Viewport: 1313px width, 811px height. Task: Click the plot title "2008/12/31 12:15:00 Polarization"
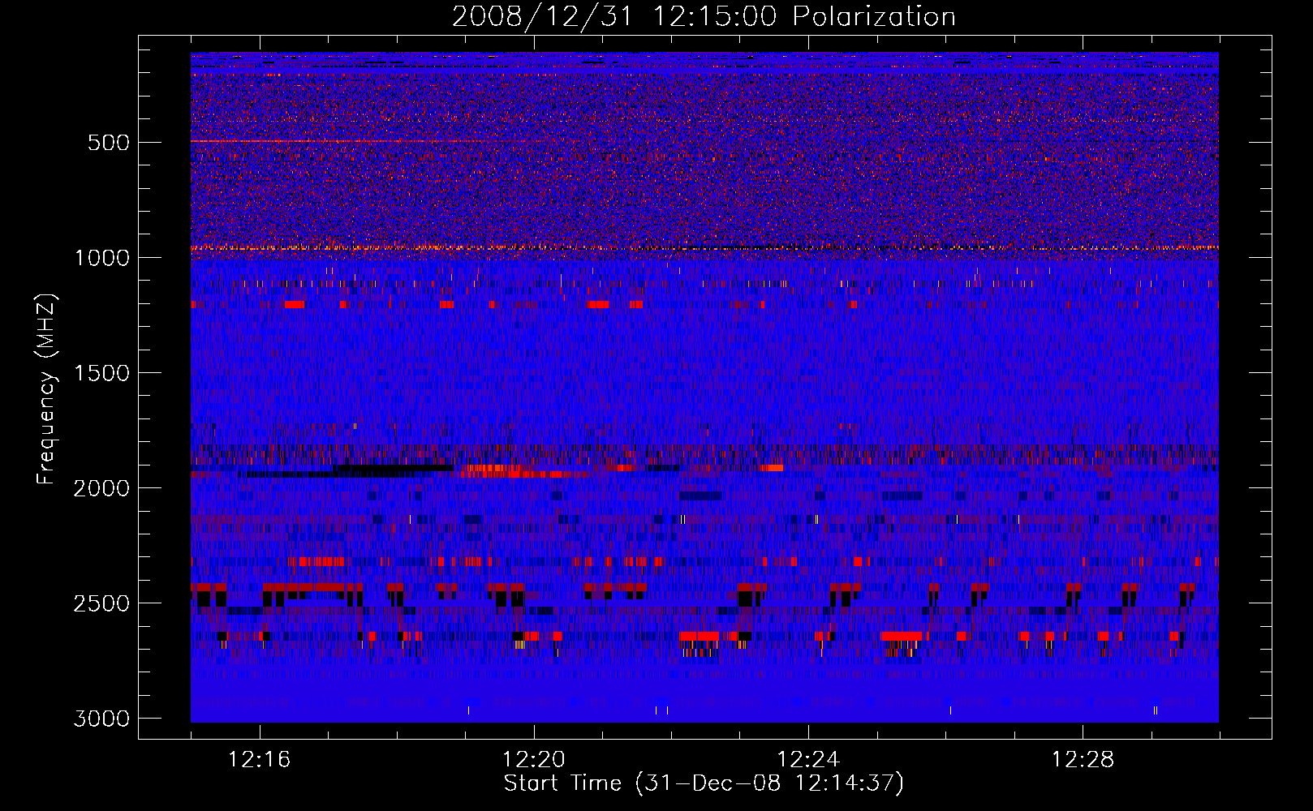click(x=704, y=16)
